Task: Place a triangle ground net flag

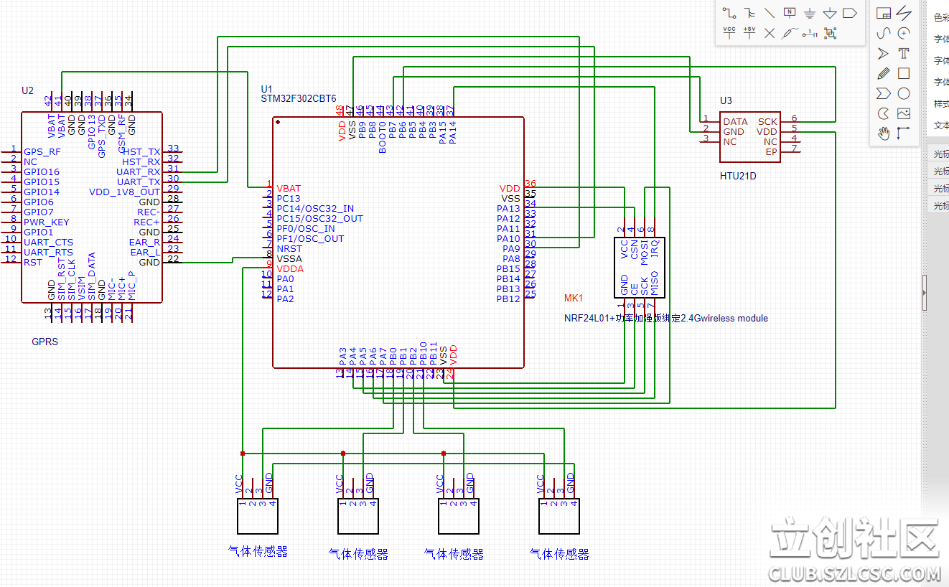Action: [x=830, y=13]
